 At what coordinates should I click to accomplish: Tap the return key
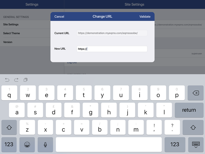[189, 110]
